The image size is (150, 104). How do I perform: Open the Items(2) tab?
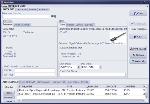coord(89,25)
